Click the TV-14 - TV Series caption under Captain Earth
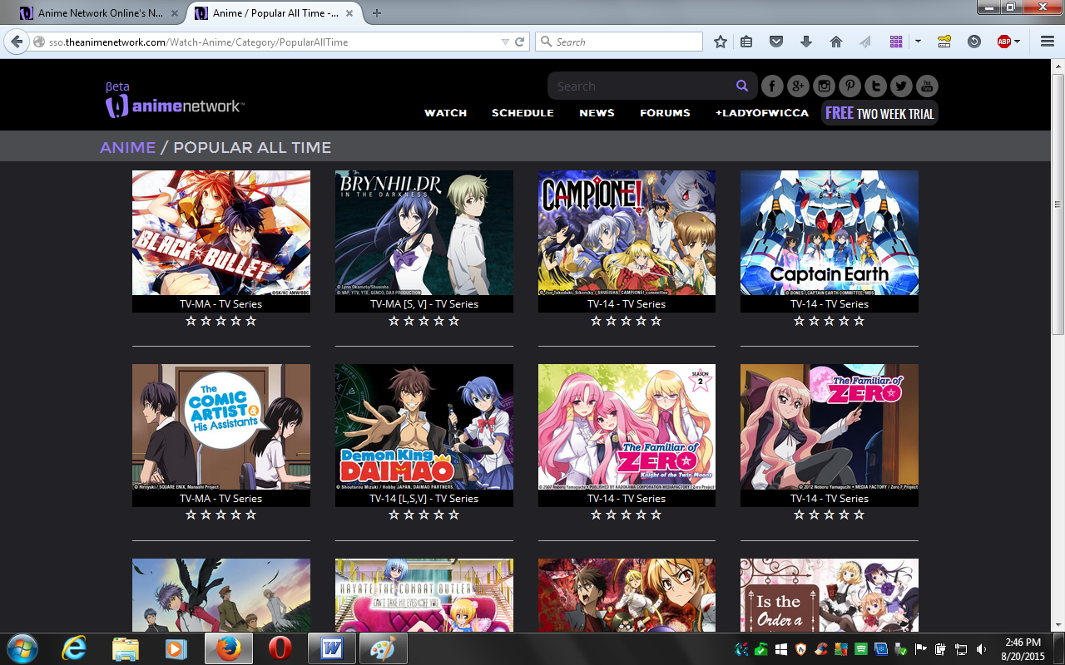The height and width of the screenshot is (665, 1065). pyautogui.click(x=830, y=304)
